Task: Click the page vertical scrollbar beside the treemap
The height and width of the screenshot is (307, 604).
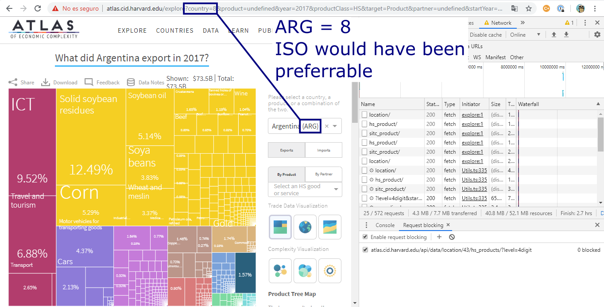Action: point(355,102)
